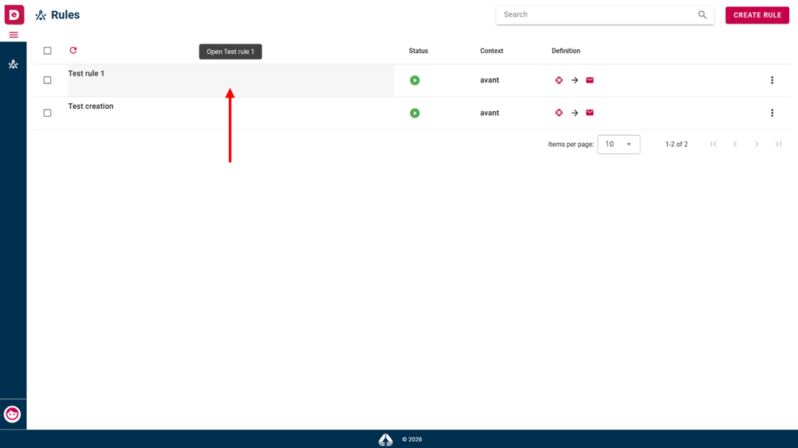Open the three-dot menu for Test creation
798x448 pixels.
coord(772,113)
